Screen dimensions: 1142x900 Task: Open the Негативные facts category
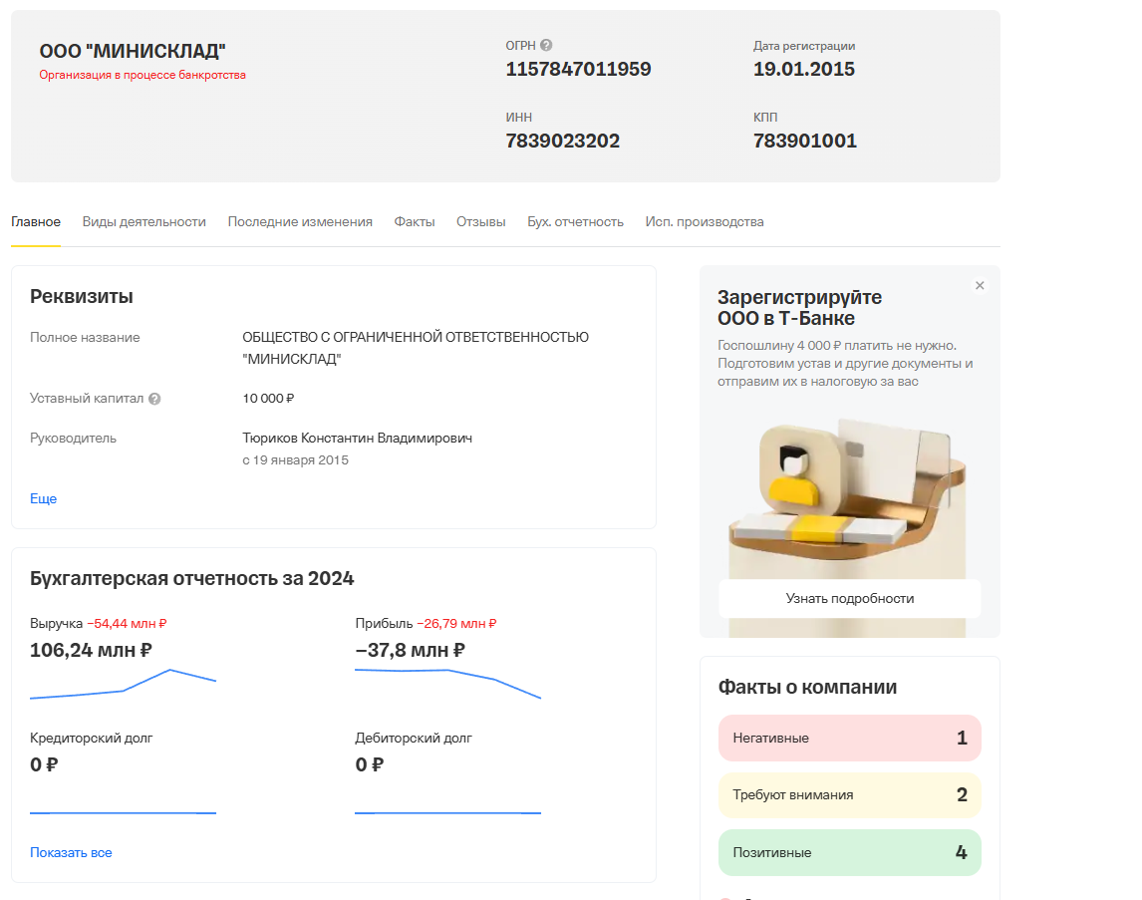(849, 739)
